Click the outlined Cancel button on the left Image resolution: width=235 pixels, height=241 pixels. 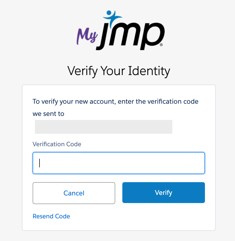74,193
